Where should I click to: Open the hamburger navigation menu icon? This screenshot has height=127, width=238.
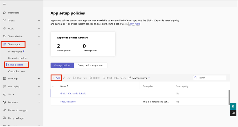[x=4, y=4]
